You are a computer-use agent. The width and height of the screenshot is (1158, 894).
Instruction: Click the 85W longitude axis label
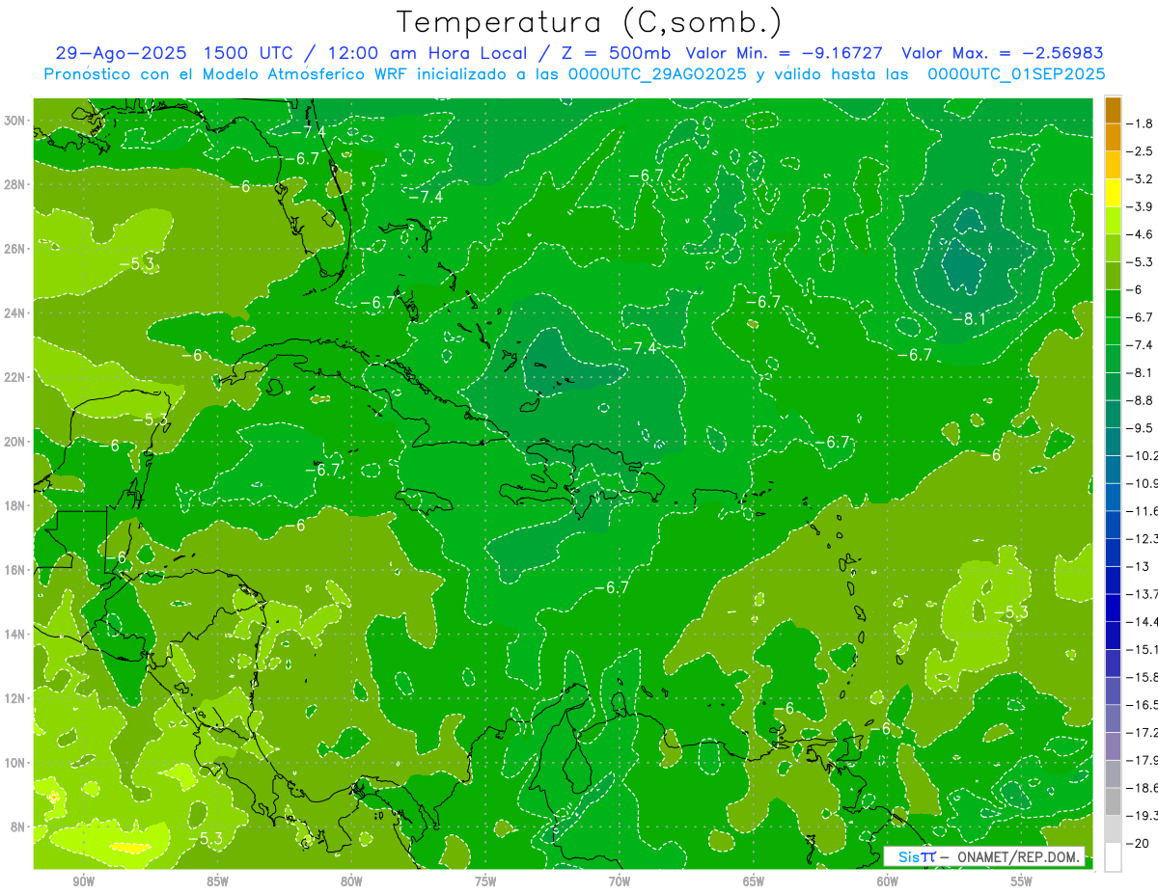point(217,880)
